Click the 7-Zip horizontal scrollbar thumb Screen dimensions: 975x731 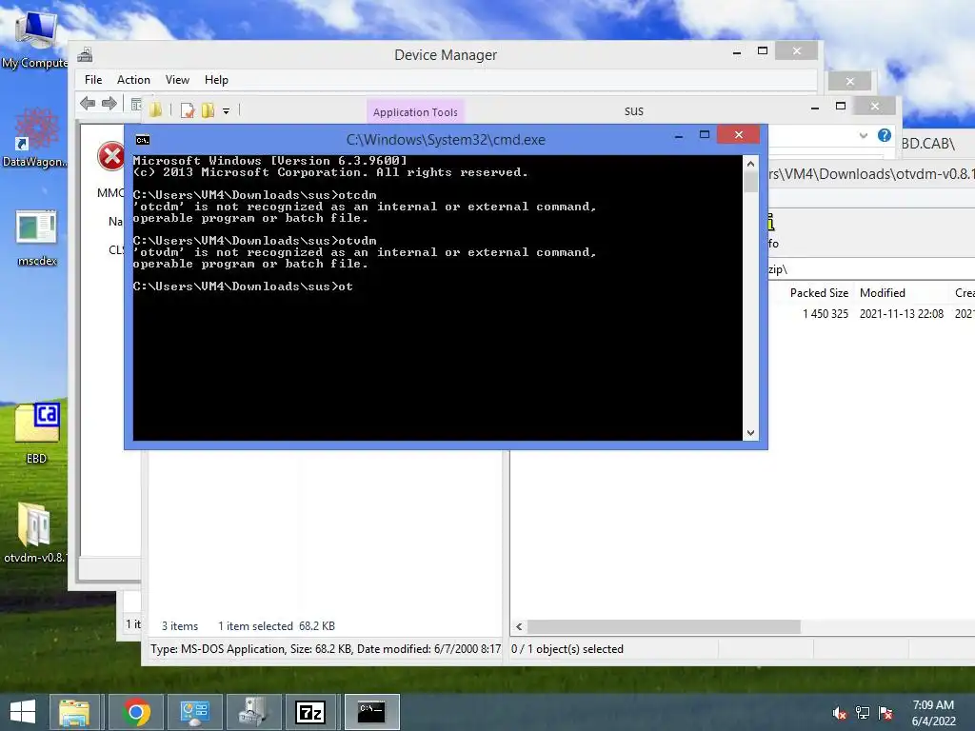tap(664, 626)
